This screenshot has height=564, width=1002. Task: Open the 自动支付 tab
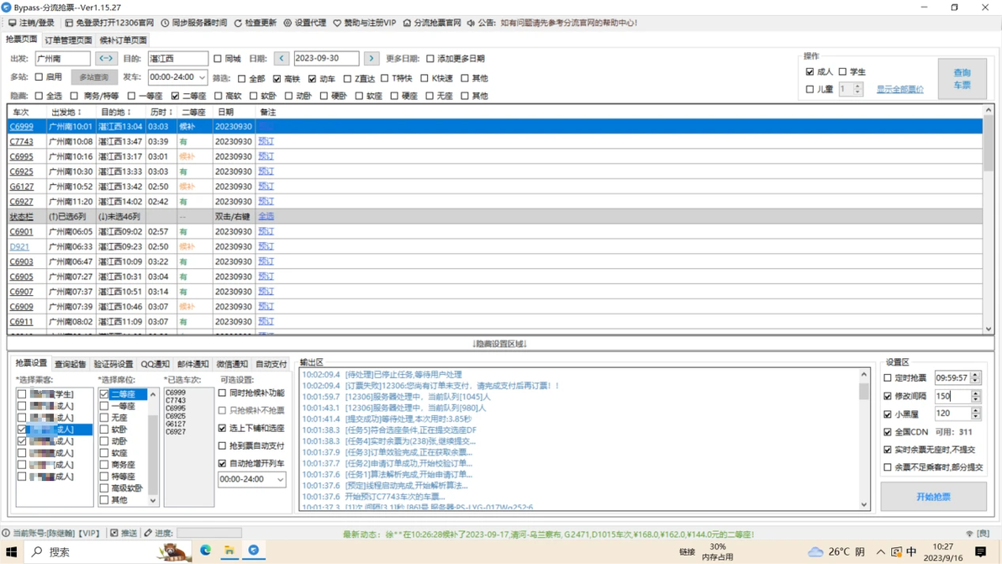click(271, 364)
